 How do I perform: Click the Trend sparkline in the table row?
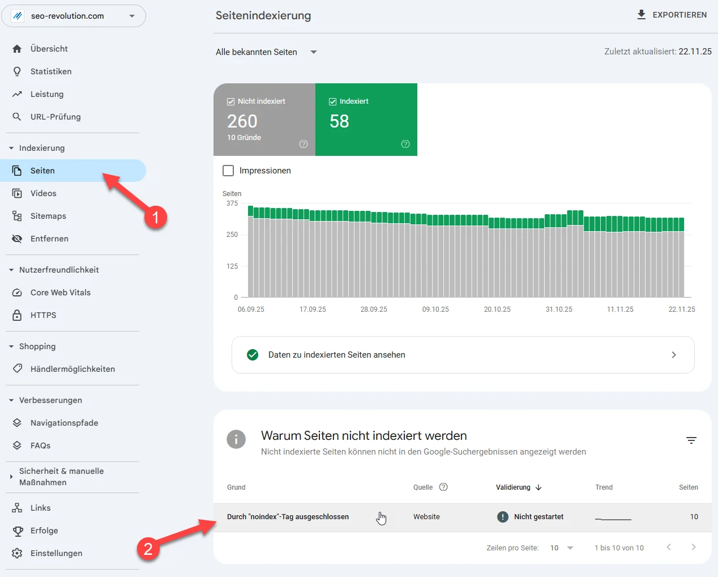point(613,519)
